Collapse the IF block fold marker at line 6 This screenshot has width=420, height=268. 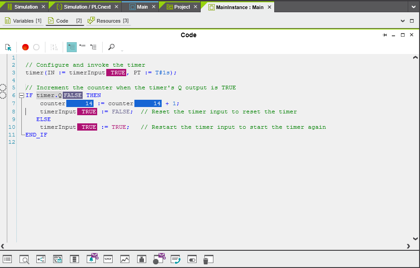click(x=22, y=96)
